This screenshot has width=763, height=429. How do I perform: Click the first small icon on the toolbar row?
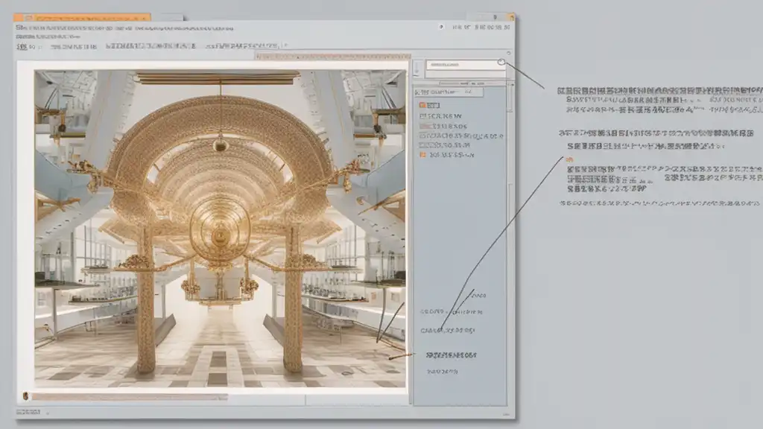[x=22, y=46]
